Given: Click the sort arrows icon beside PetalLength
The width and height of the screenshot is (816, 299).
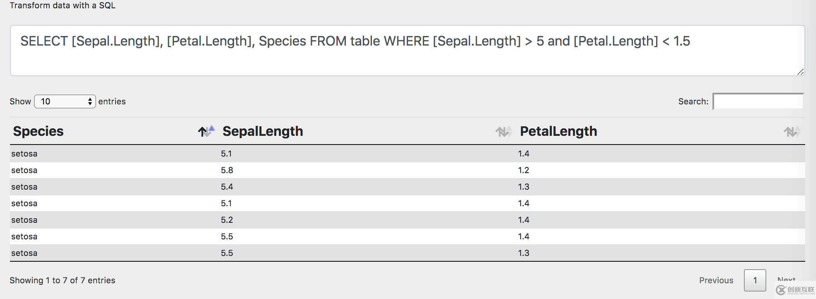Looking at the screenshot, I should coord(791,132).
